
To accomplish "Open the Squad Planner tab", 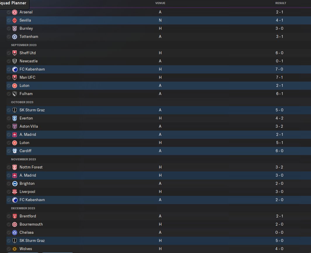I will [13, 3].
